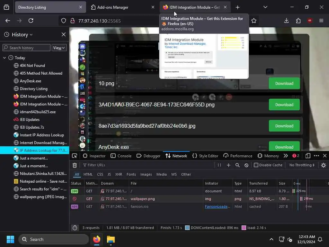Open request blocking panel icon
The height and width of the screenshot is (247, 329).
tap(246, 165)
